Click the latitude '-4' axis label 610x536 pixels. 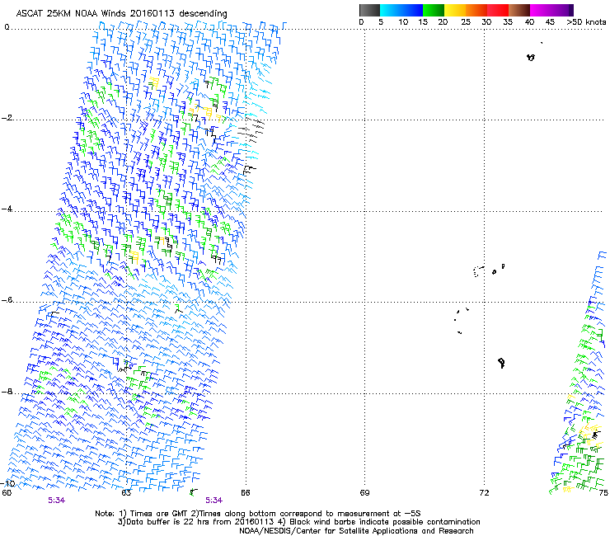pos(7,209)
